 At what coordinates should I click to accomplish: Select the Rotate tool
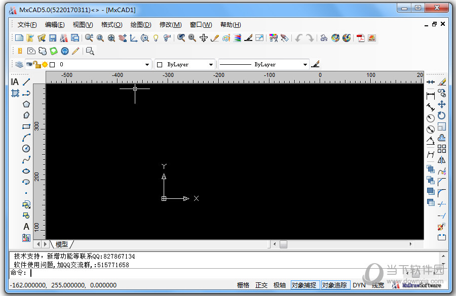(442, 115)
